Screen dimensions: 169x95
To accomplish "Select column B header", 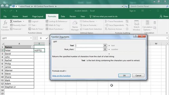I will pos(39,44).
